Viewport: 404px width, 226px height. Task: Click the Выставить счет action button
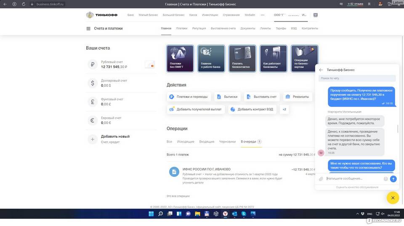point(262,97)
